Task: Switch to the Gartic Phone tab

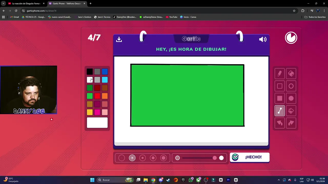Action: (67, 4)
